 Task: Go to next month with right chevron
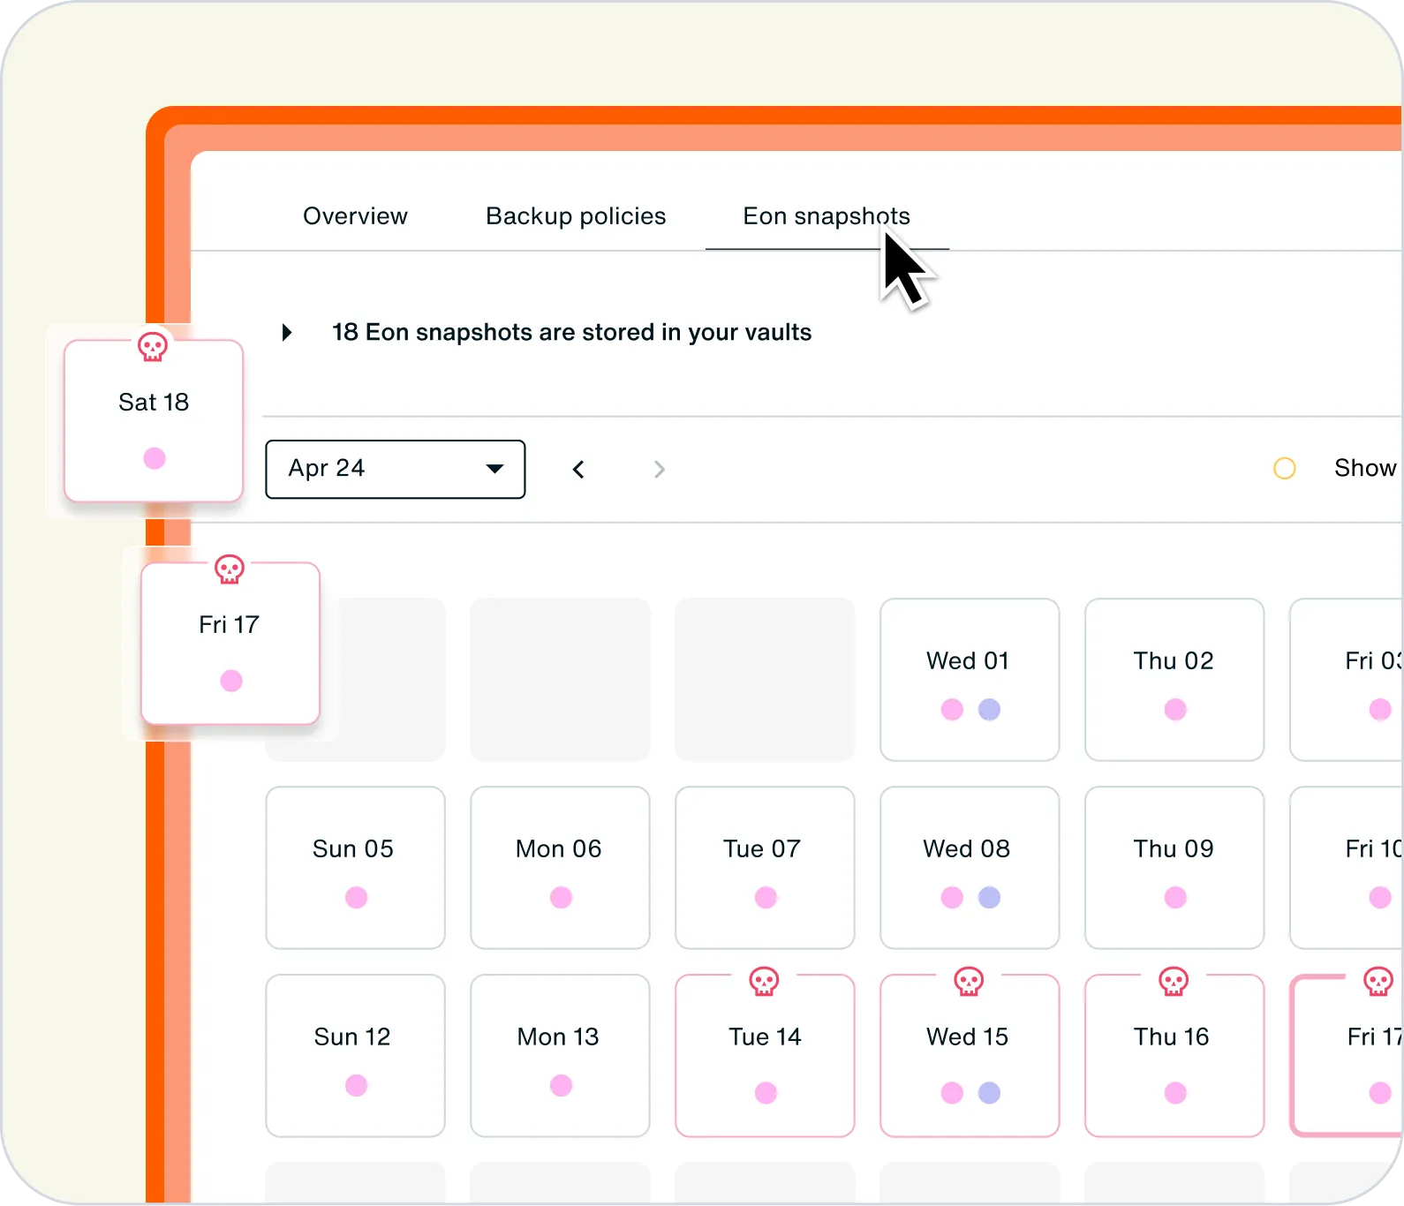pos(659,470)
